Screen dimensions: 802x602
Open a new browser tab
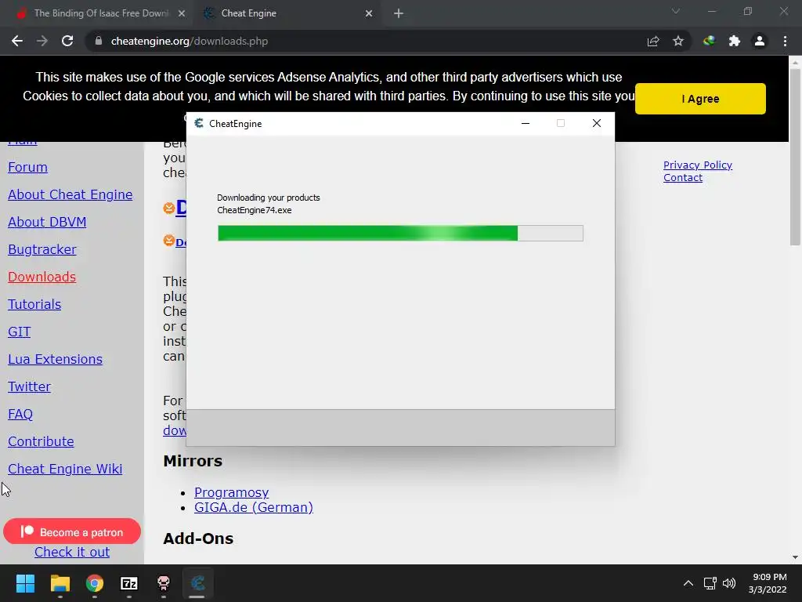click(399, 13)
